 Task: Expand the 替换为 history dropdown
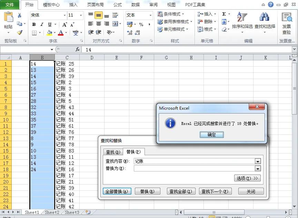[258, 168]
